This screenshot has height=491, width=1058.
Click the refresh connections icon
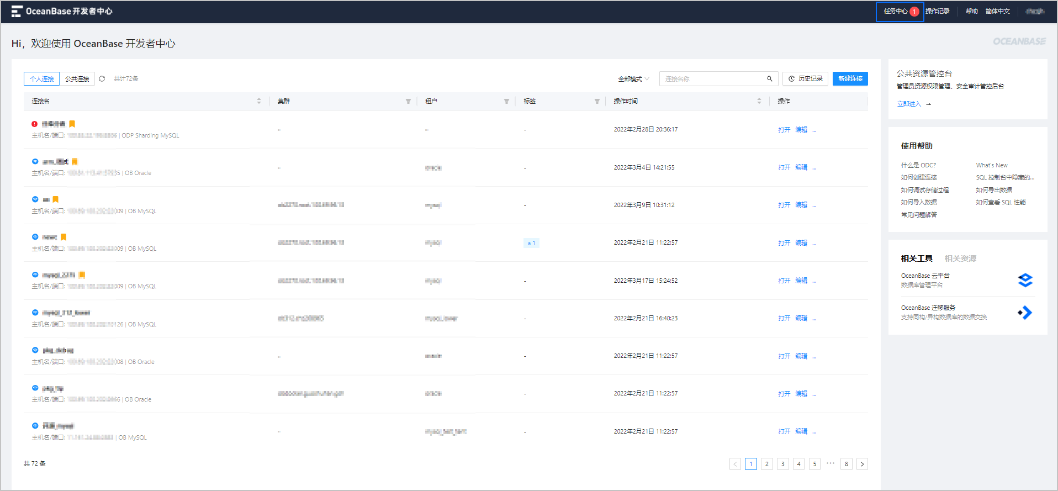102,79
